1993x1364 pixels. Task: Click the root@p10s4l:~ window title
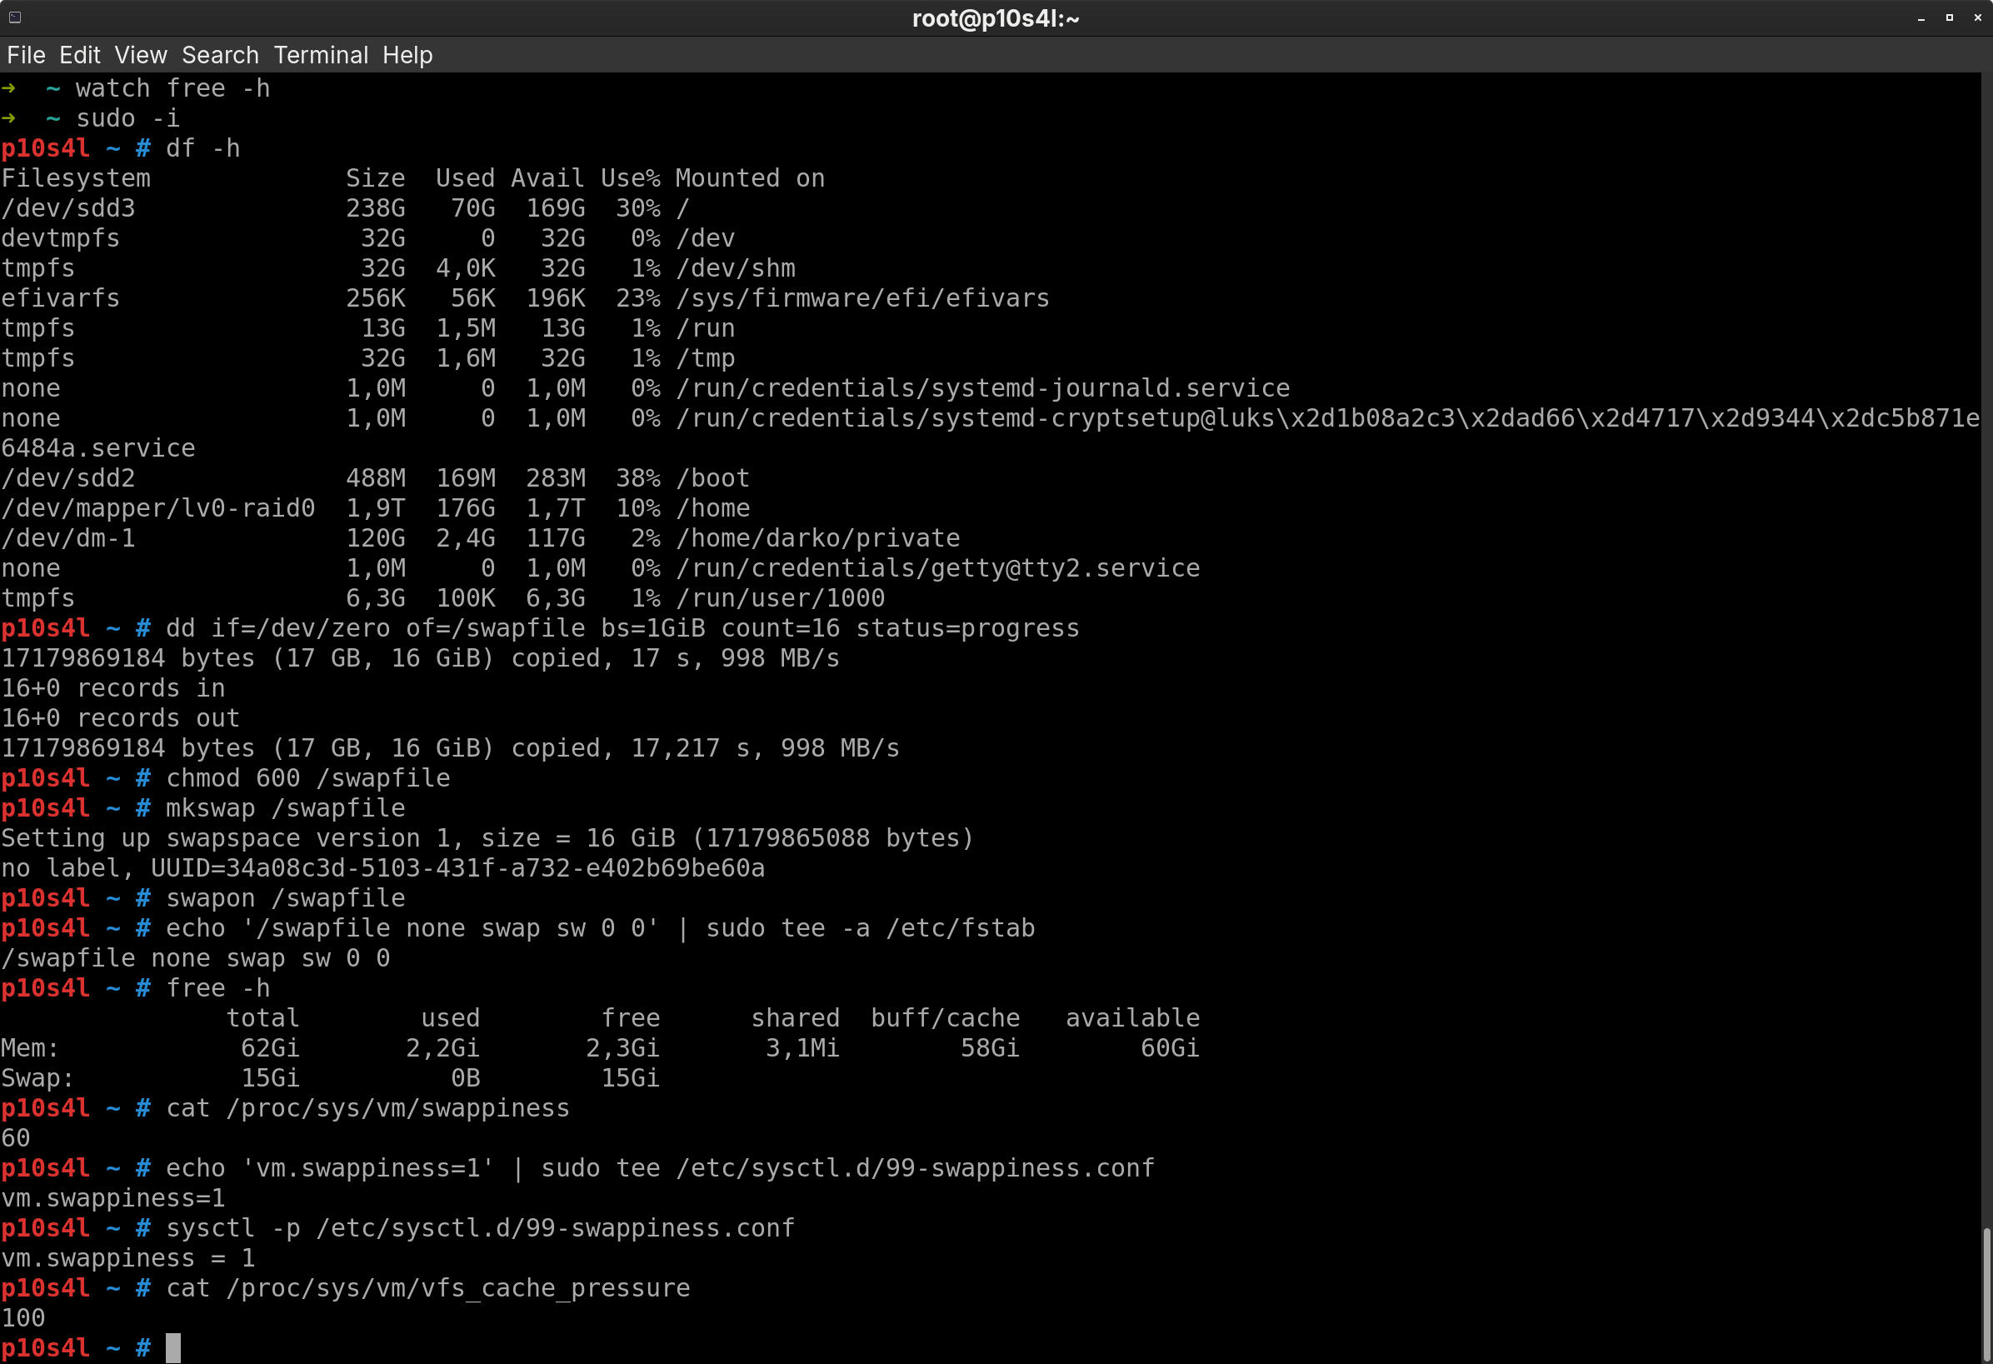[x=995, y=18]
